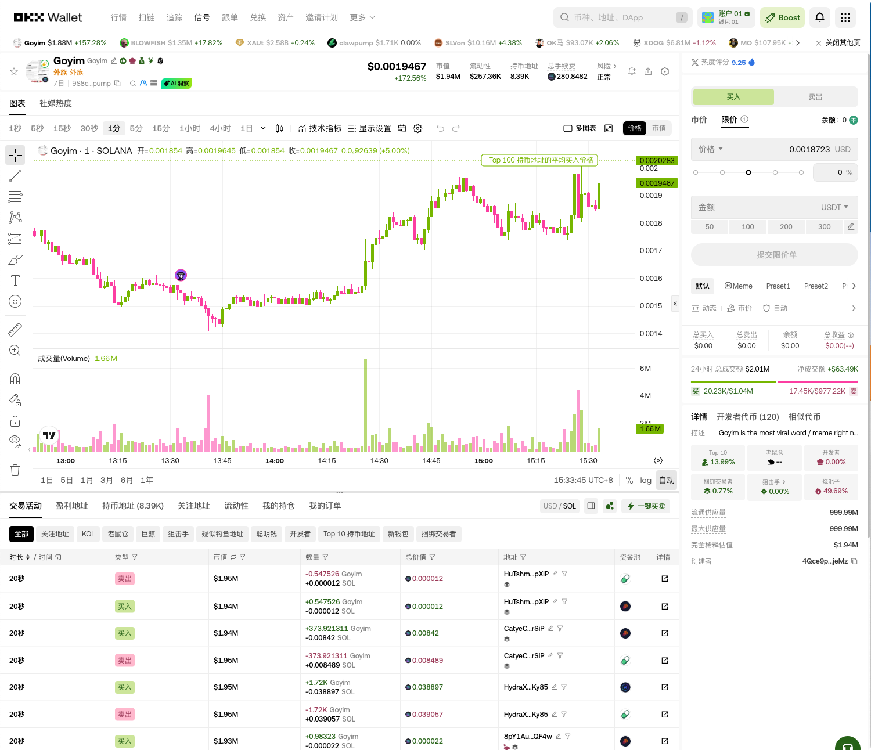Image resolution: width=871 pixels, height=750 pixels.
Task: Enable magnet mode on the chart
Action: (x=15, y=379)
